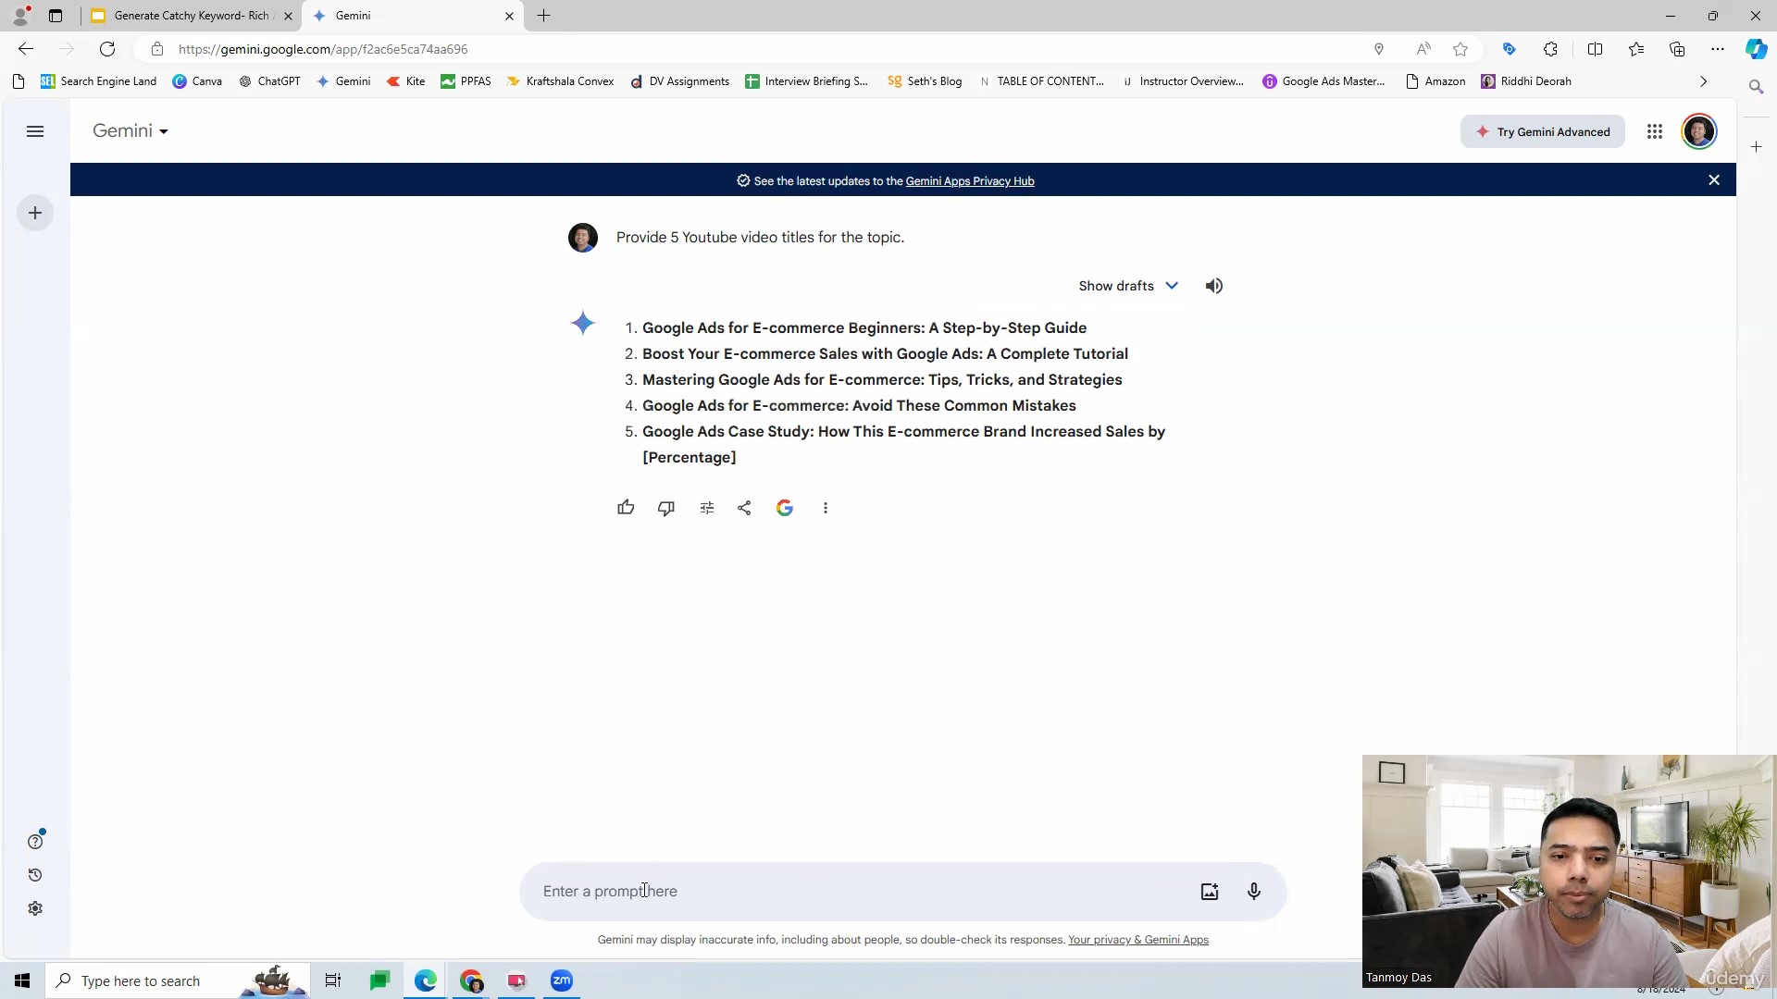Open Google apps grid
The width and height of the screenshot is (1777, 999).
(x=1655, y=131)
